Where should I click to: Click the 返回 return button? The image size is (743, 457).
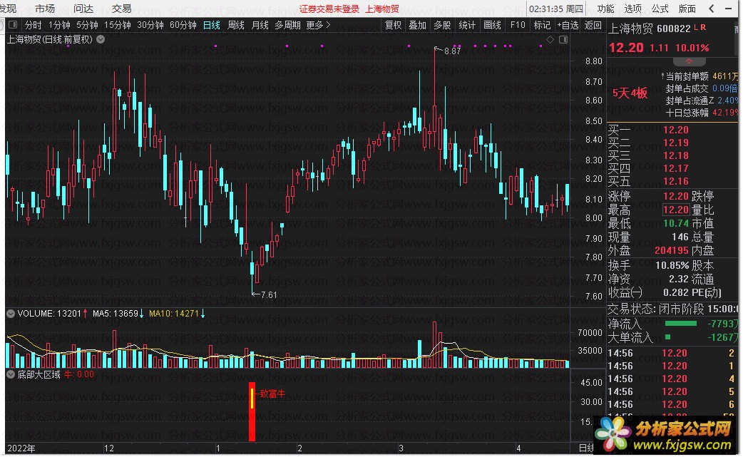pyautogui.click(x=593, y=25)
